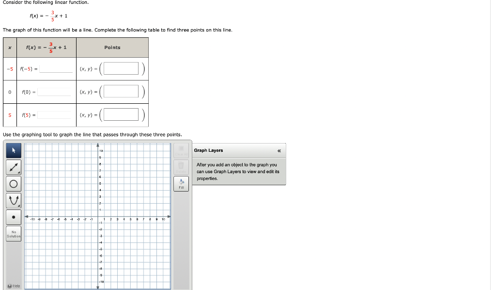Click the point entry box for x = 5
Screen dimensions: 496x290
pos(120,115)
